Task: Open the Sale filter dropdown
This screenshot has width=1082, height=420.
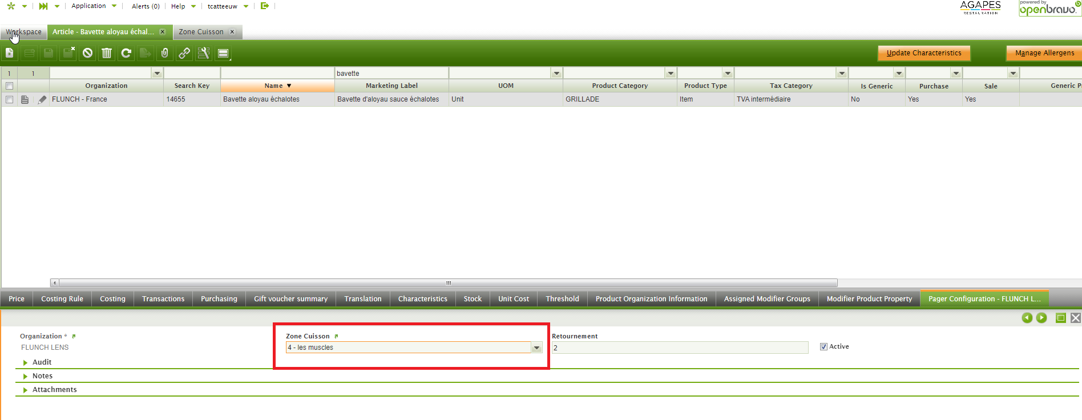Action: [1013, 73]
